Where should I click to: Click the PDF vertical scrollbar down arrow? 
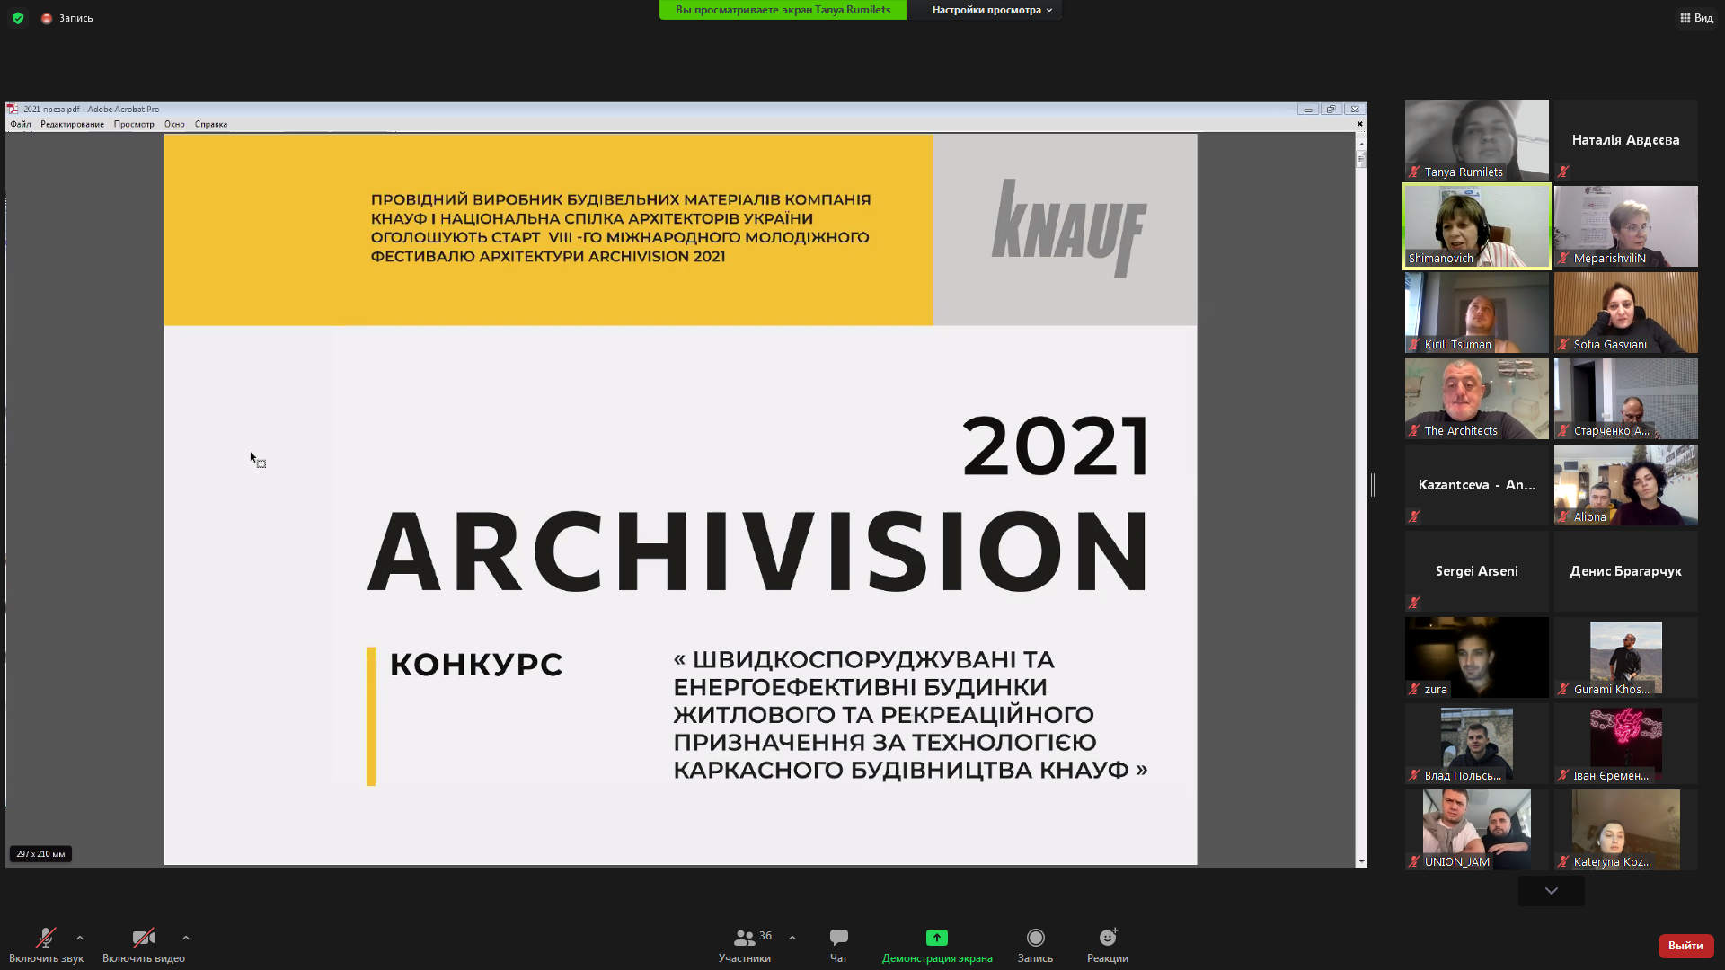point(1362,861)
